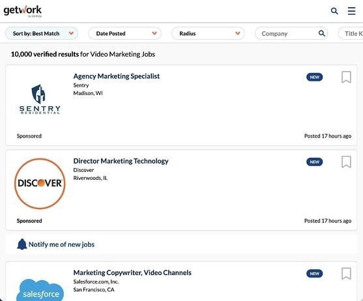Expand the Date Posted filter
The width and height of the screenshot is (363, 301).
pyautogui.click(x=124, y=33)
